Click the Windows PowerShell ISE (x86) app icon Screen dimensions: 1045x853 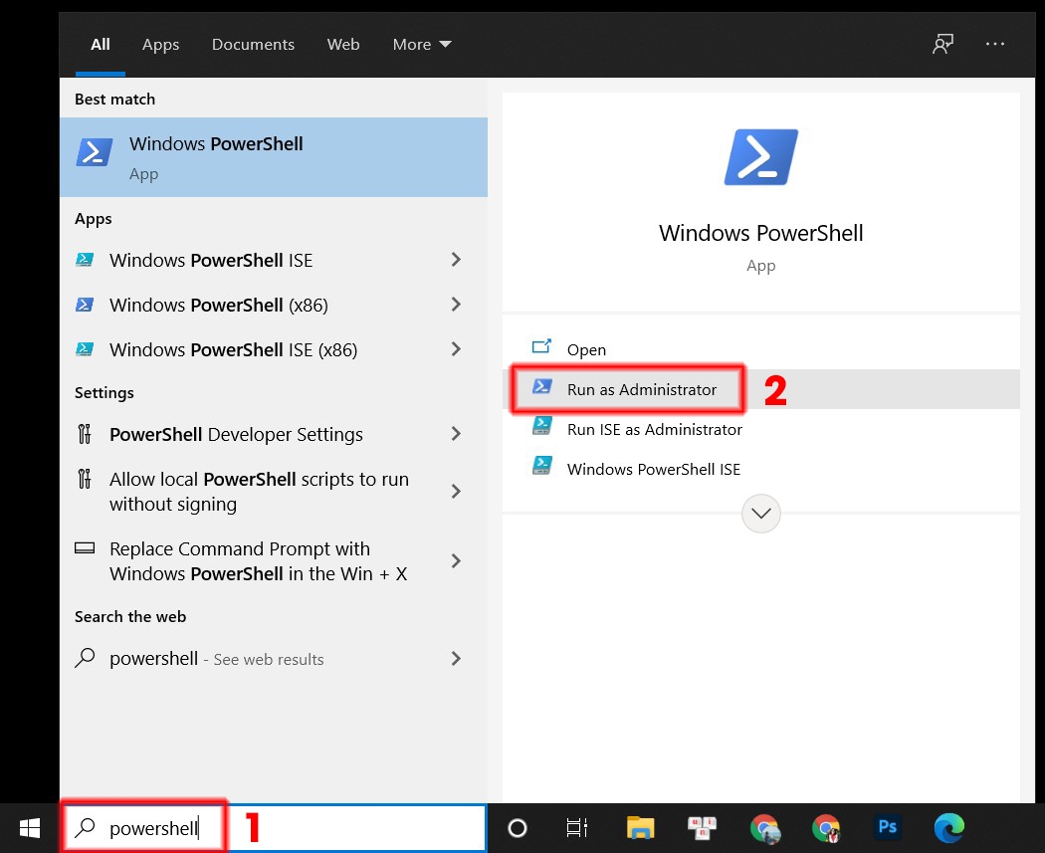click(85, 349)
